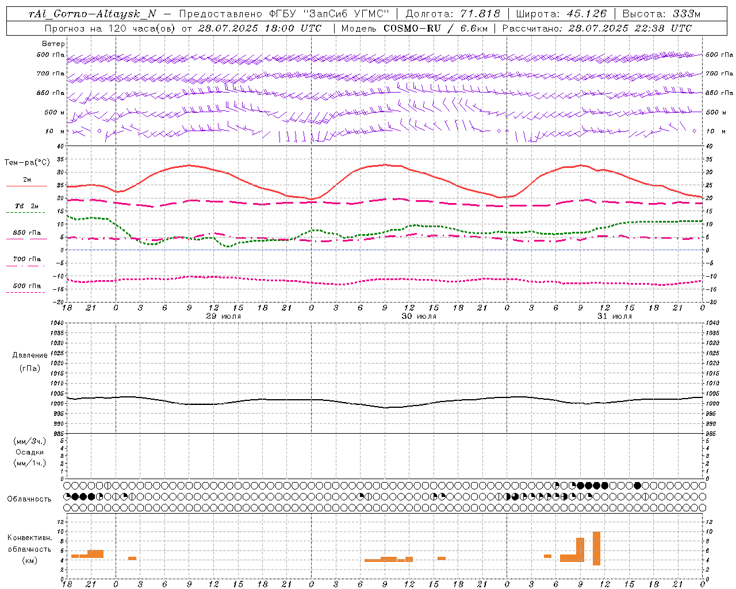Click the station name rAl_Gorno-Altaysk_N
Image resolution: width=736 pixels, height=589 pixels.
(x=92, y=14)
